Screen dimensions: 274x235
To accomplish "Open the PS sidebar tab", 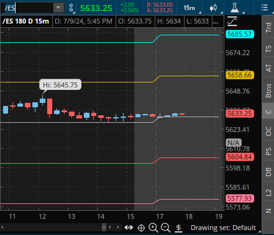I will pyautogui.click(x=268, y=151).
